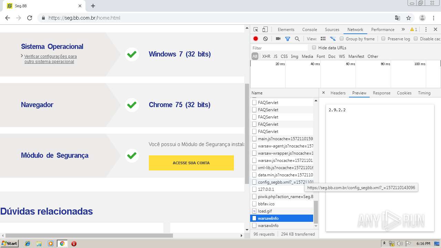Viewport: 441px width, 248px height.
Task: Activate the inspect element picker in DevTools
Action: 256,30
